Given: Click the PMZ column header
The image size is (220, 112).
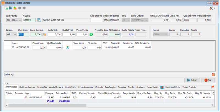Looking at the screenshot, I should coord(74,93).
